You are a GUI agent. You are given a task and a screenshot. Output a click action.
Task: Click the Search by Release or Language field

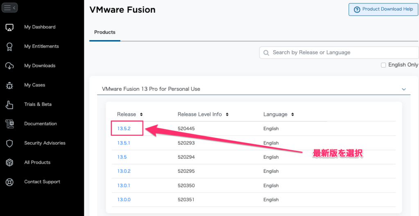click(339, 52)
